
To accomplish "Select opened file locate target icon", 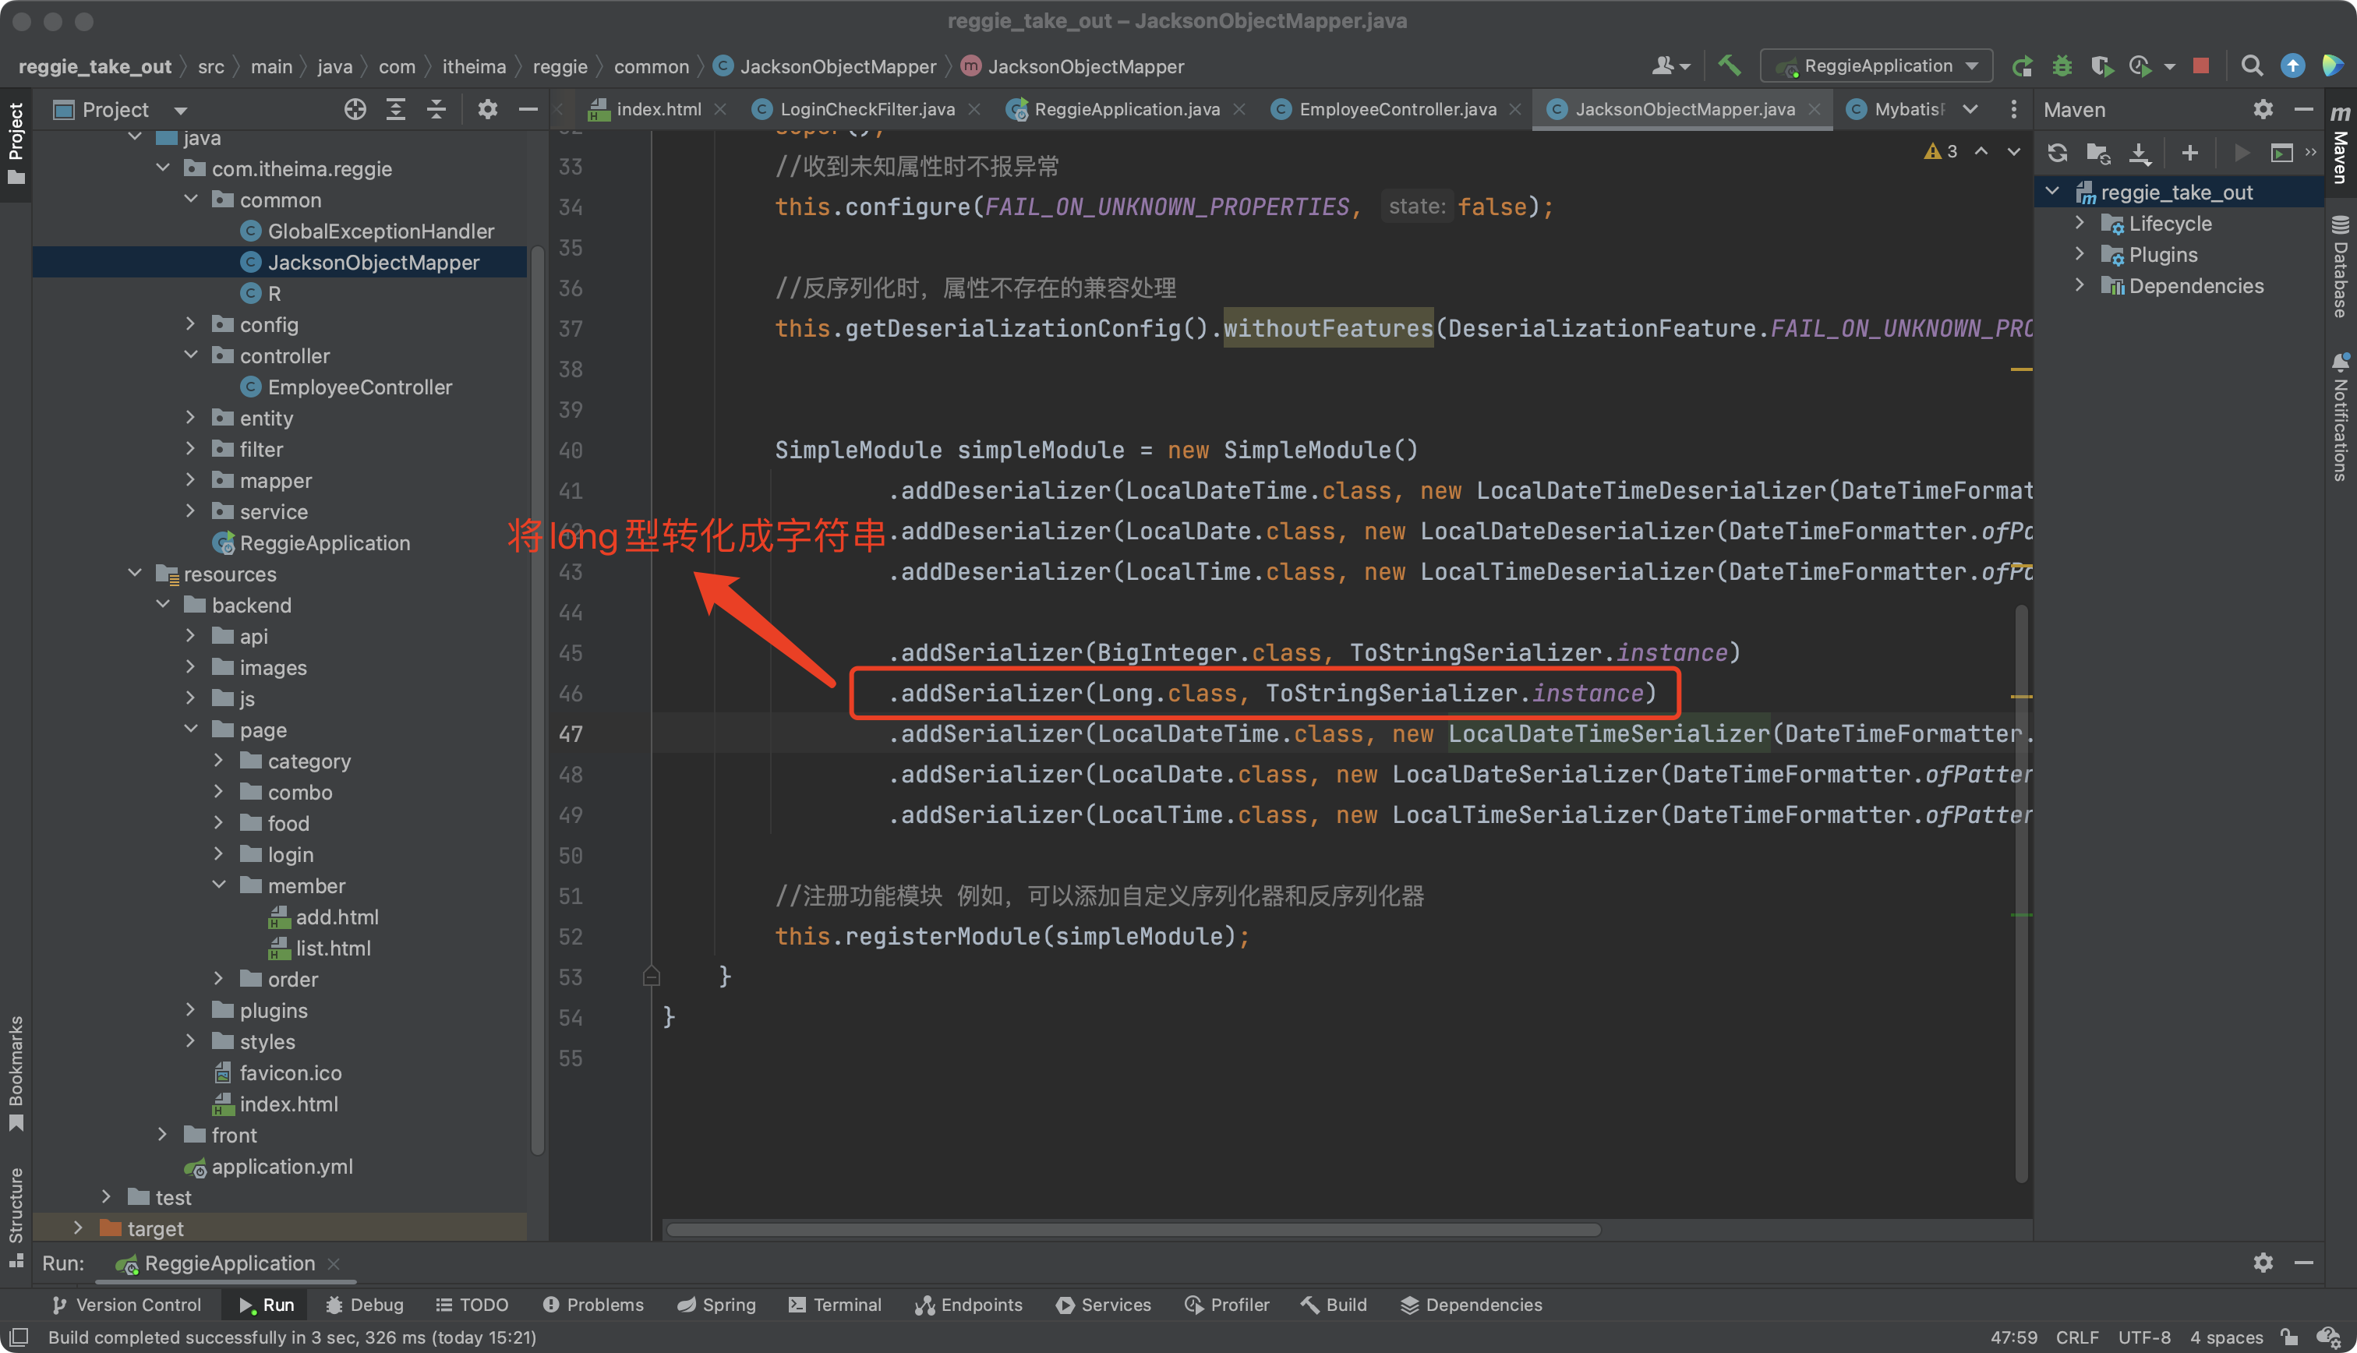I will [x=355, y=110].
